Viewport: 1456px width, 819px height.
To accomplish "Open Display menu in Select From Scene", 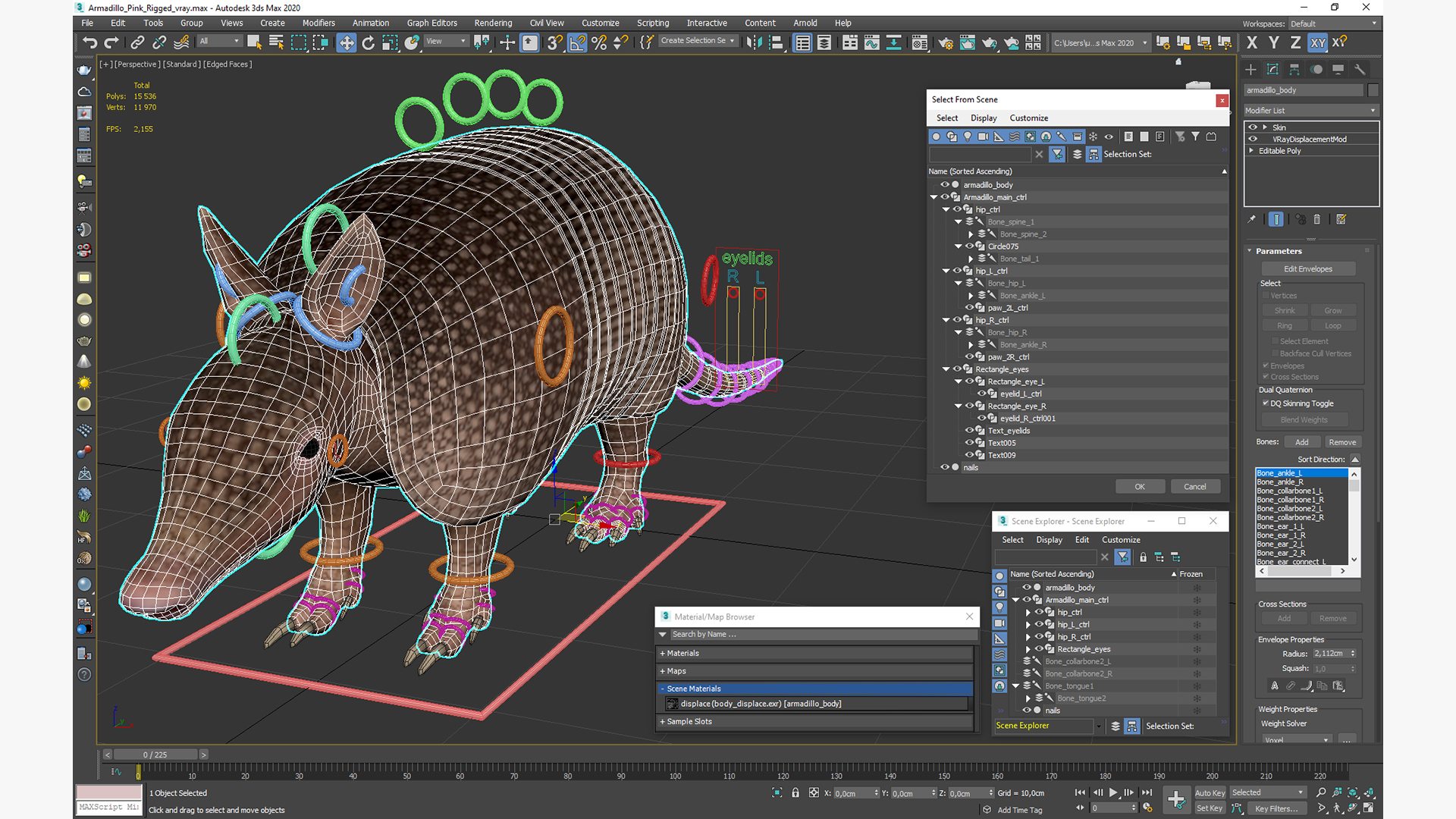I will tap(984, 118).
